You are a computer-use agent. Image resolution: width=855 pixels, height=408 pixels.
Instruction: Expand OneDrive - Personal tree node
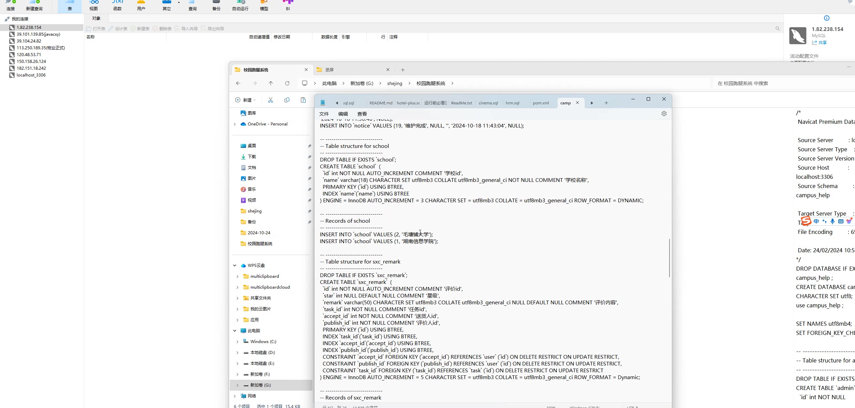(x=235, y=124)
